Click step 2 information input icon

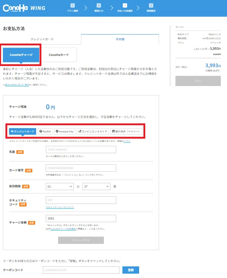[99, 5]
